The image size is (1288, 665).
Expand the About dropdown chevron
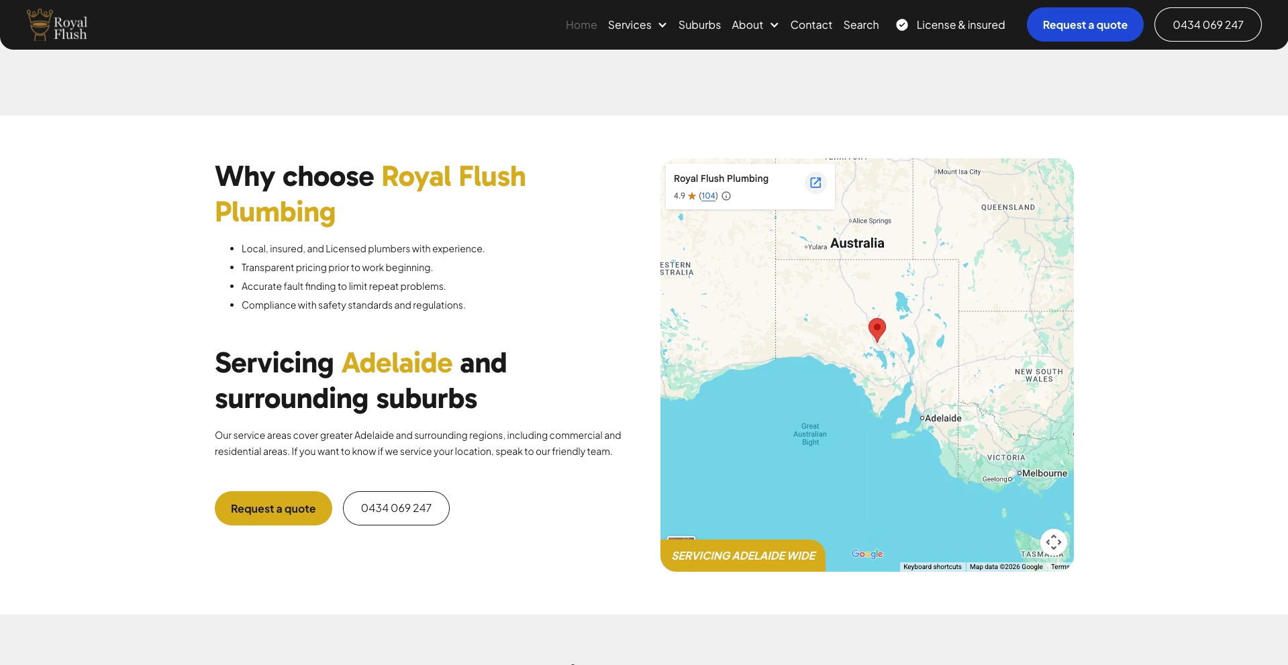(775, 25)
